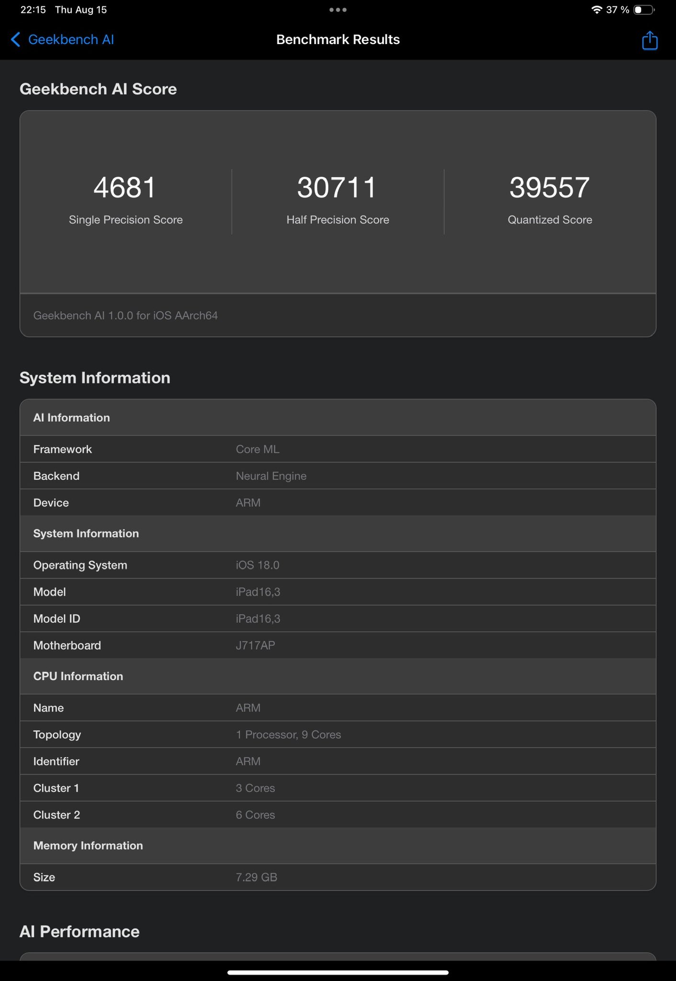676x981 pixels.
Task: Select the Cluster 2 row label
Action: tap(56, 815)
